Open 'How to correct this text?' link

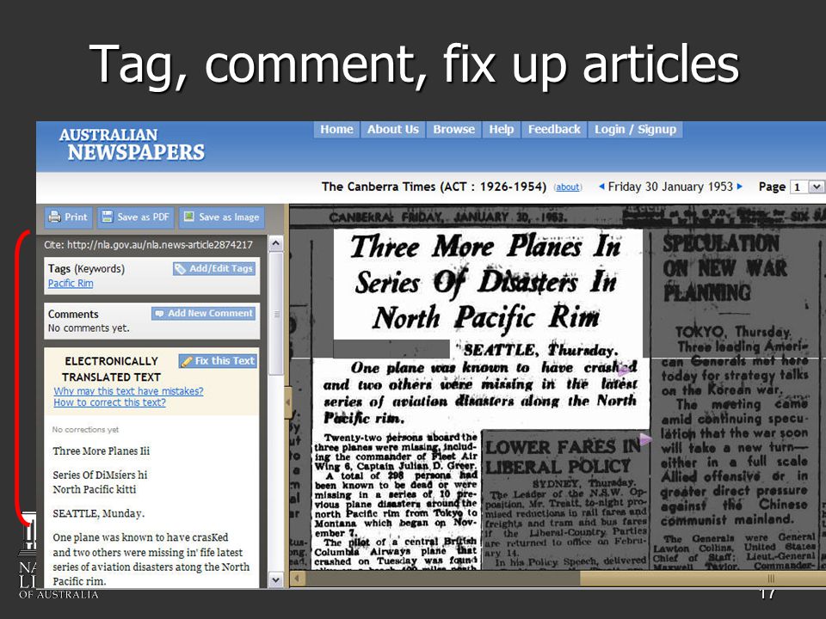[109, 402]
